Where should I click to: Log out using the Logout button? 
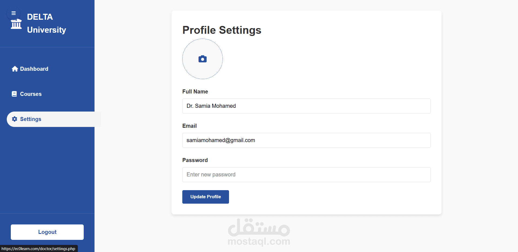click(47, 232)
